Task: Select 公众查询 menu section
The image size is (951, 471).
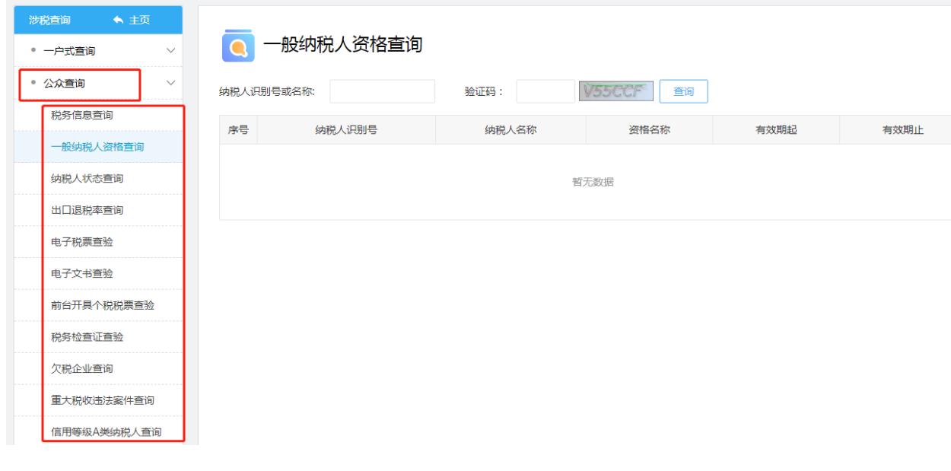Action: (x=64, y=82)
